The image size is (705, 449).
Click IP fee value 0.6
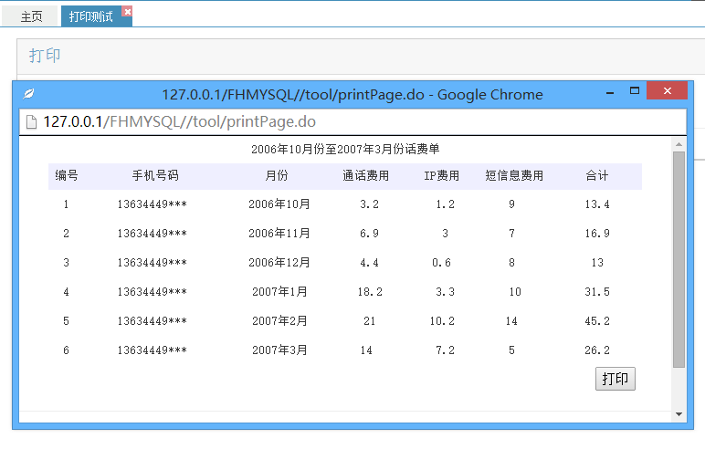pos(441,263)
